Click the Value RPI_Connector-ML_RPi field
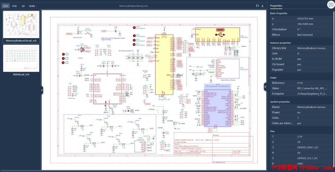The width and height of the screenshot is (335, 172). [301, 88]
